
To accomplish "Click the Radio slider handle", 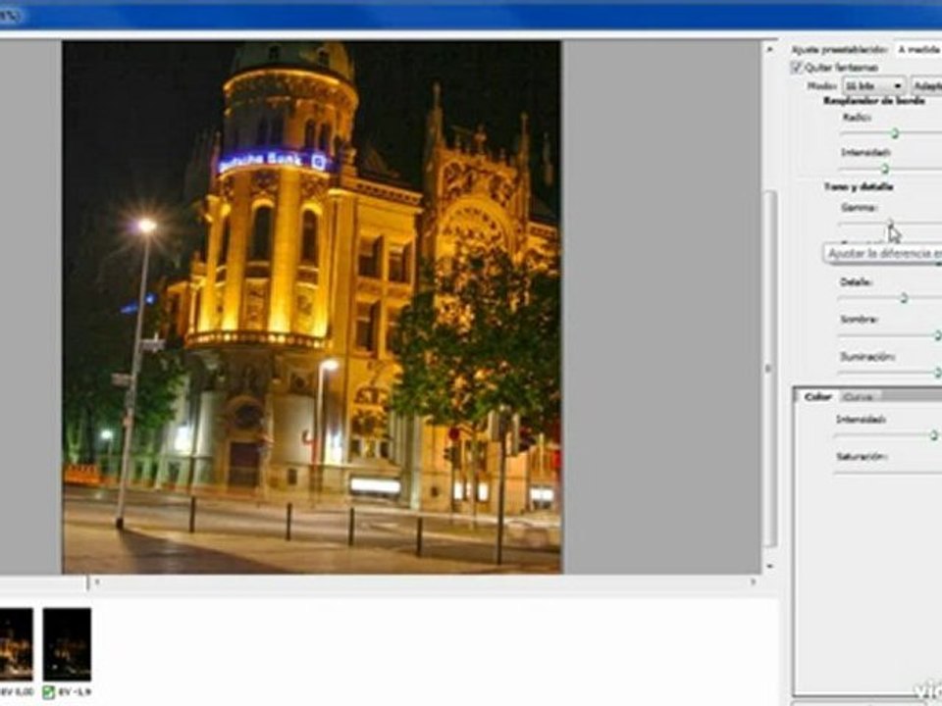I will [x=895, y=133].
